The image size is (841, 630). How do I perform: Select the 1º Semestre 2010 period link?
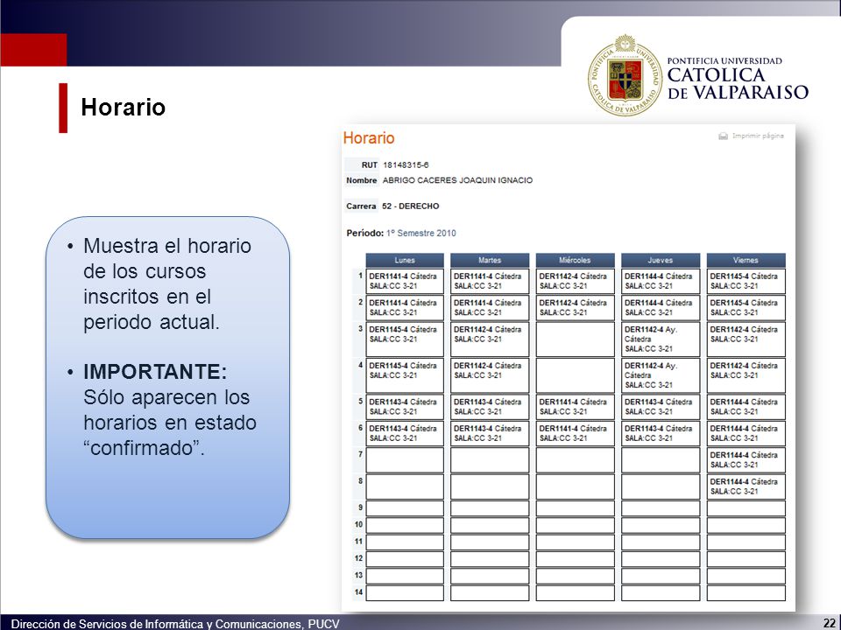421,233
